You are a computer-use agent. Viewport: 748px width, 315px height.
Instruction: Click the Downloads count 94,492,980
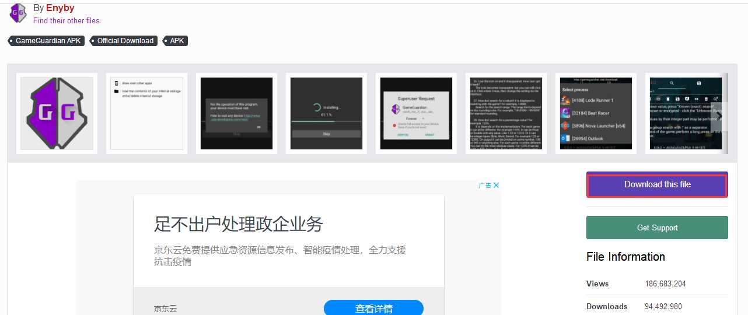coord(663,307)
